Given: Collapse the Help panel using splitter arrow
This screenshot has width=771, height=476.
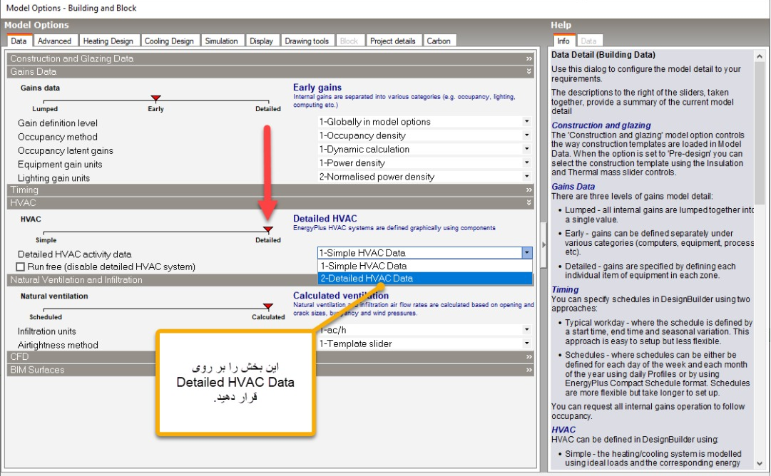Looking at the screenshot, I should pyautogui.click(x=543, y=244).
